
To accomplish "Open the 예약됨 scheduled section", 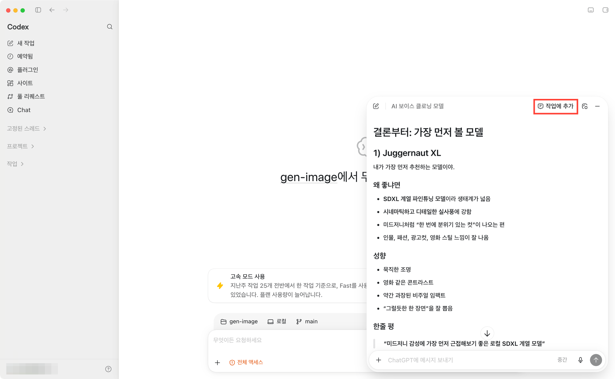I will (x=20, y=57).
